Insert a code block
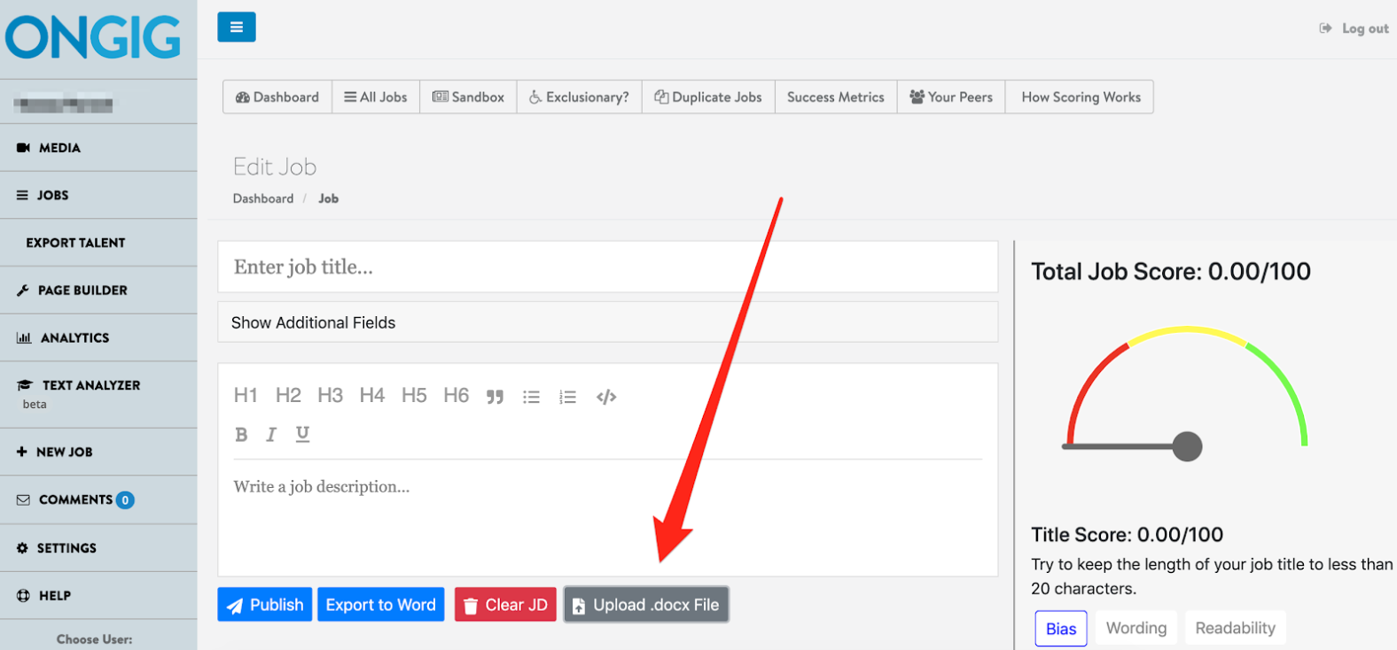Screen dimensions: 1397x650 [606, 397]
